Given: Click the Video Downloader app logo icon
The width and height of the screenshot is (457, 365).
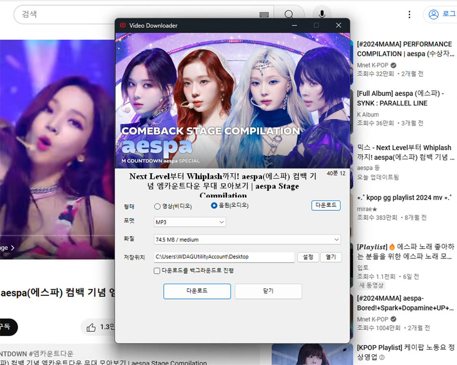Looking at the screenshot, I should 122,25.
